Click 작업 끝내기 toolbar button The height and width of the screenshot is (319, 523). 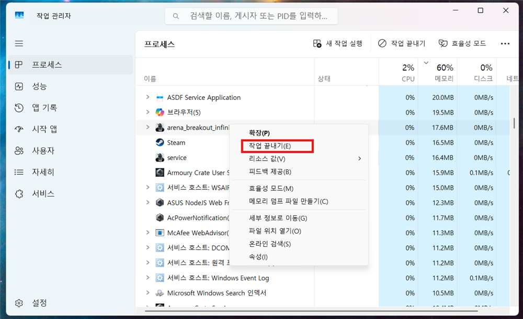402,43
